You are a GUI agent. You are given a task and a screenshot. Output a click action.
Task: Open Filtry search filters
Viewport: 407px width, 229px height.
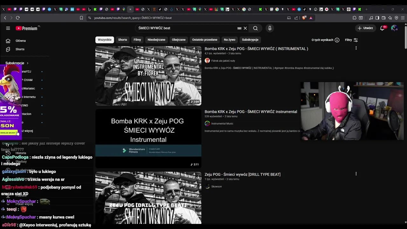tap(351, 40)
